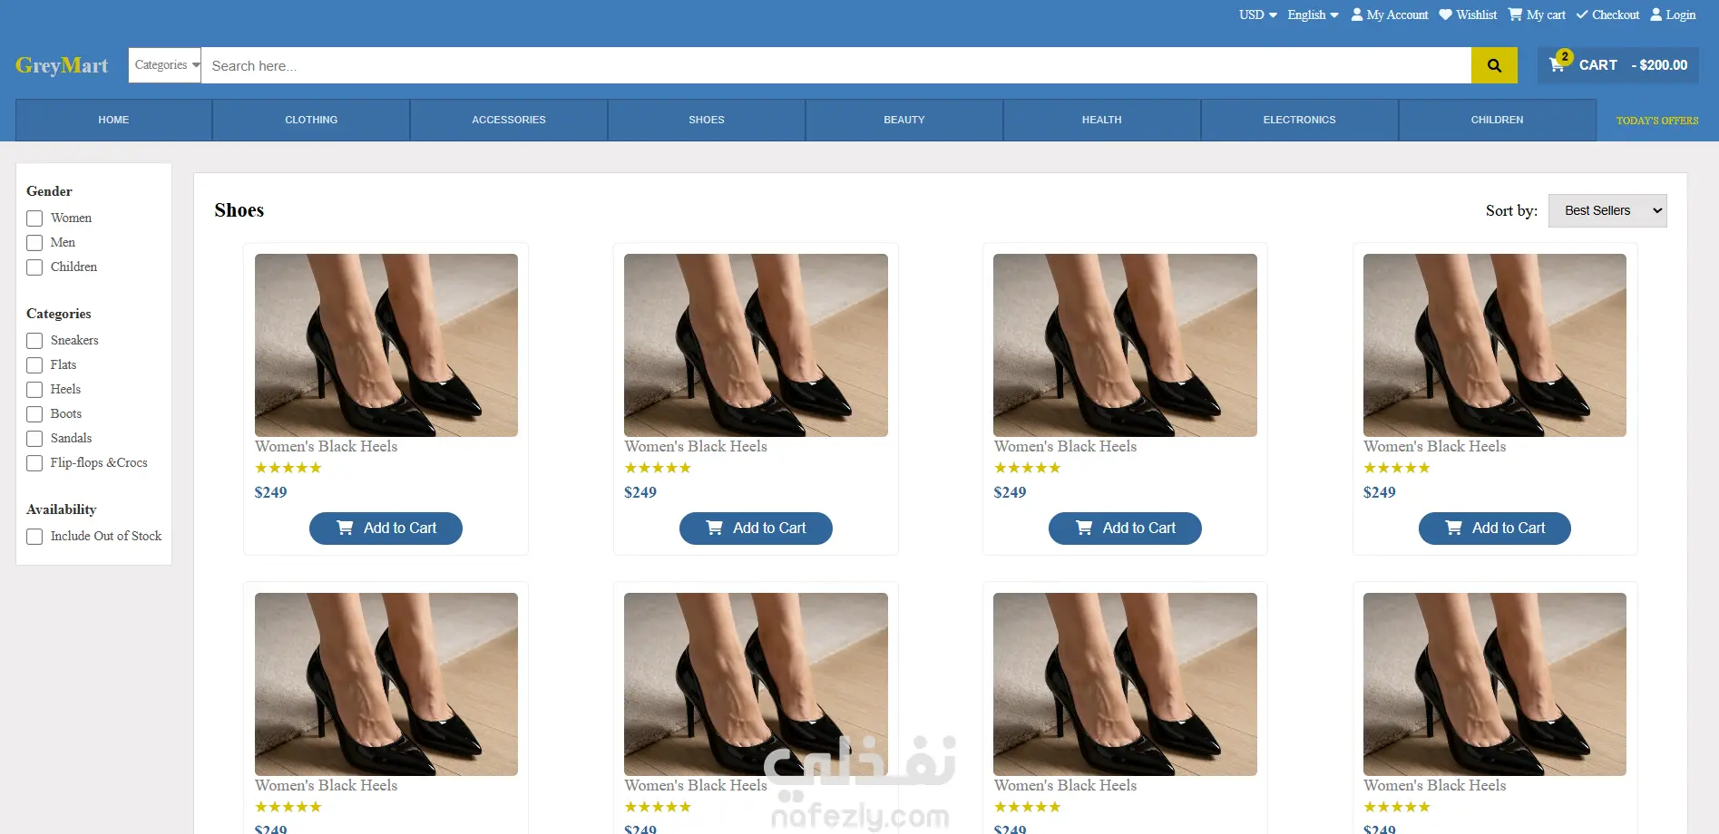Enable Include Out of Stock

point(34,537)
